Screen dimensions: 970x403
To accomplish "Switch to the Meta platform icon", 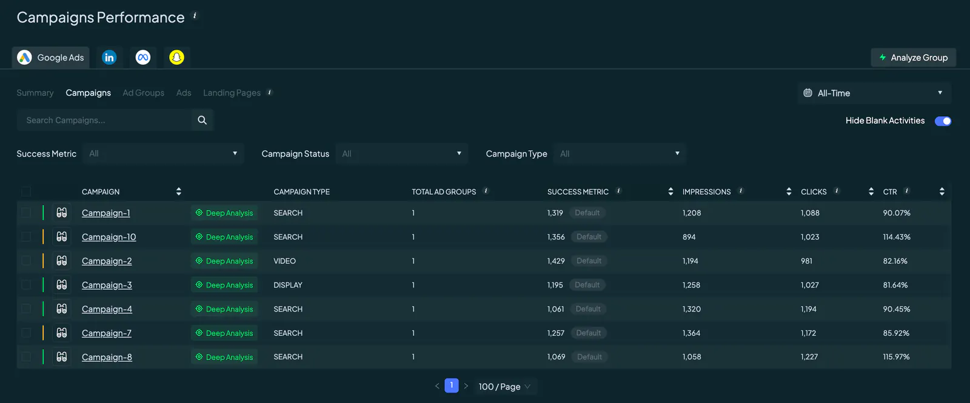I will [143, 57].
